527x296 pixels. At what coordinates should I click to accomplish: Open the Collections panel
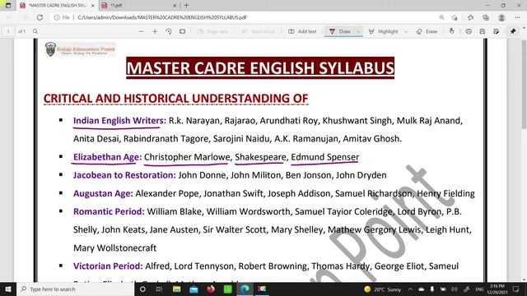click(x=486, y=17)
